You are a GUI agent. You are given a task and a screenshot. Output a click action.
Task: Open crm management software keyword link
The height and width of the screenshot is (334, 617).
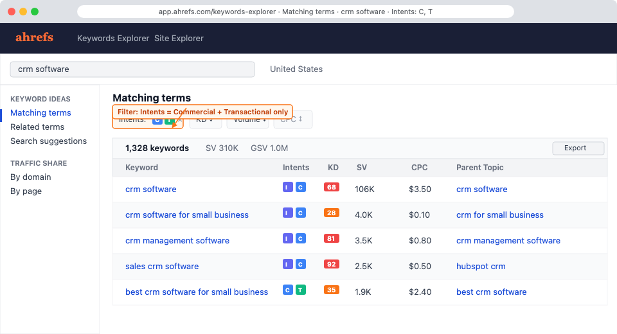click(x=177, y=240)
